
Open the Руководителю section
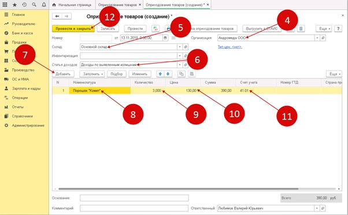[24, 24]
